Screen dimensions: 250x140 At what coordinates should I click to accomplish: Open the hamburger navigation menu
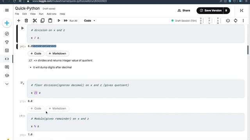[x=7, y=10]
